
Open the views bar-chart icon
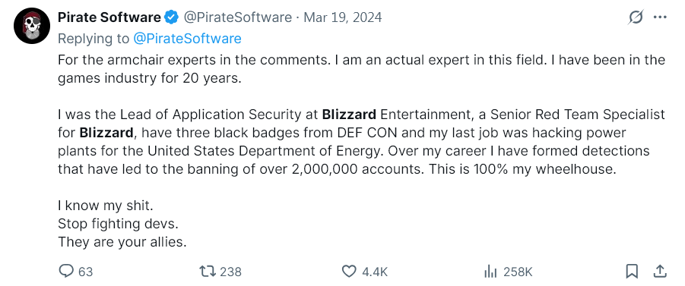coord(490,272)
